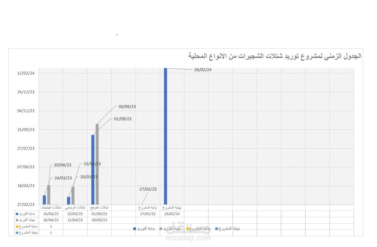Select the 20/03/23 cell in the data table
This screenshot has height=247, width=377.
(75, 214)
